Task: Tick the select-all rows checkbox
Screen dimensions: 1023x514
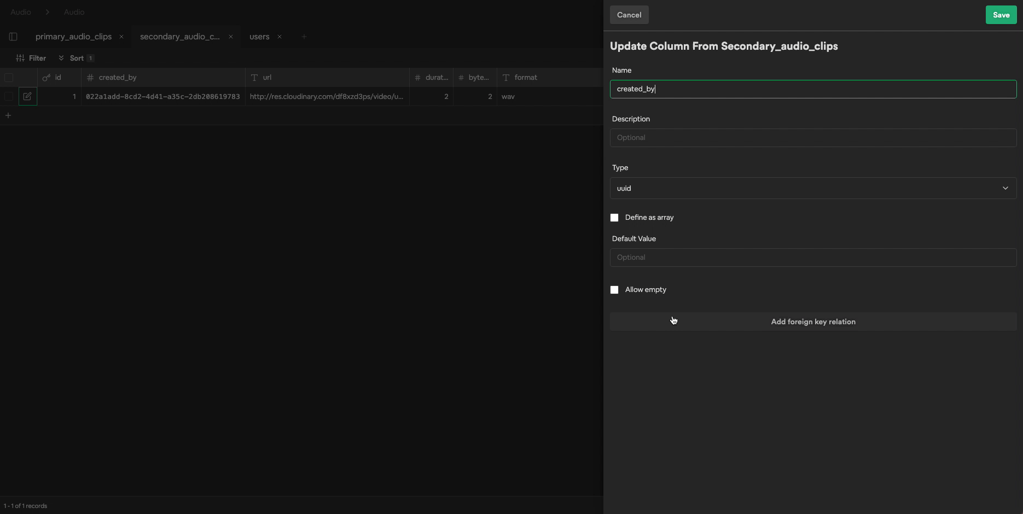Action: pos(9,78)
